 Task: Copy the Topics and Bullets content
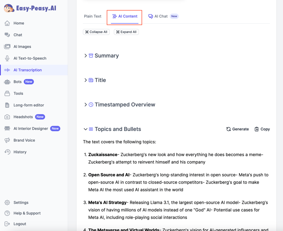262,129
